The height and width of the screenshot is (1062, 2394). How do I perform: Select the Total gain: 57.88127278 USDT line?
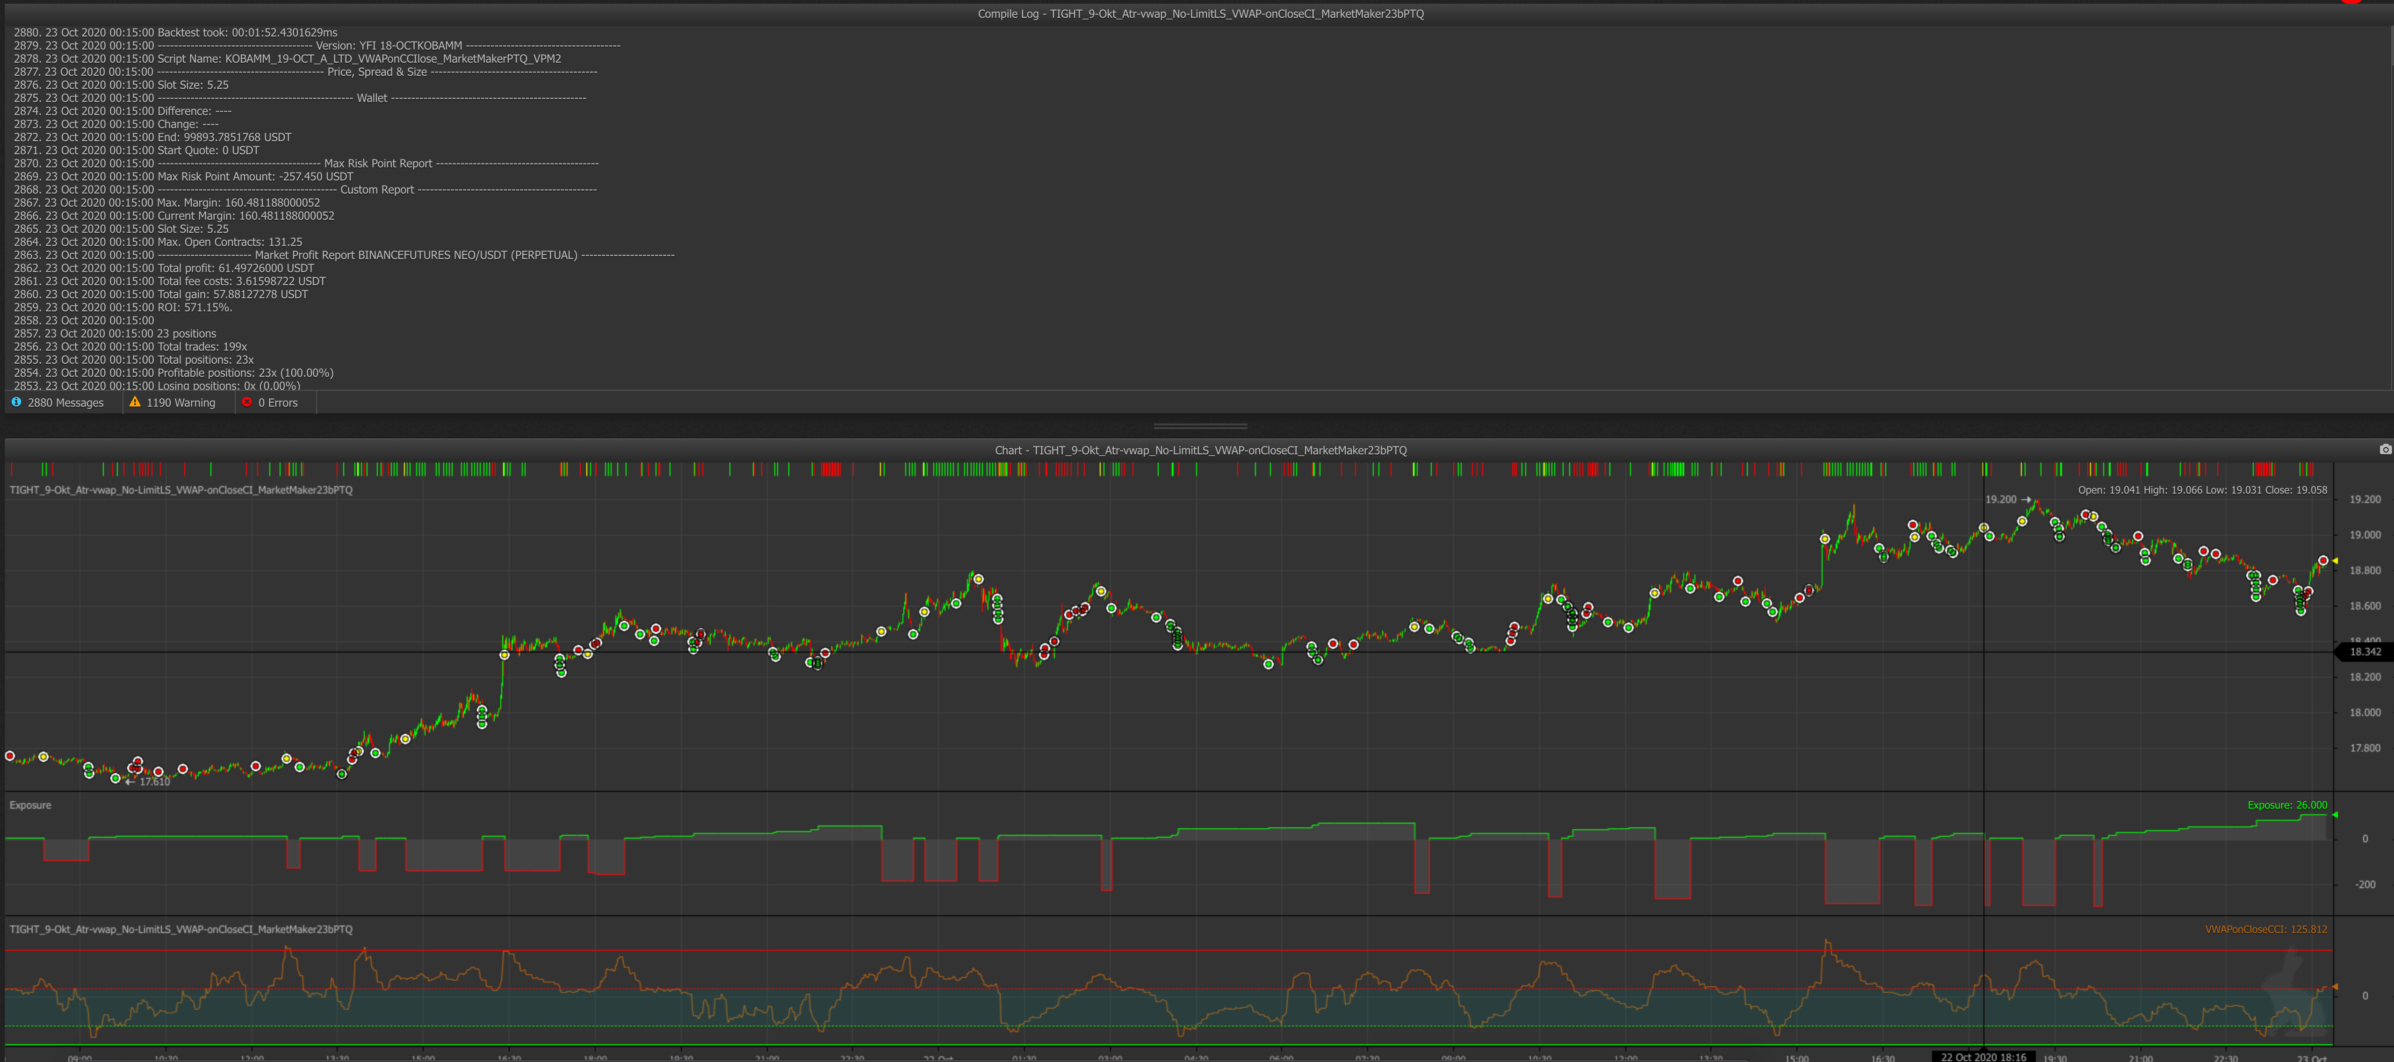[161, 294]
